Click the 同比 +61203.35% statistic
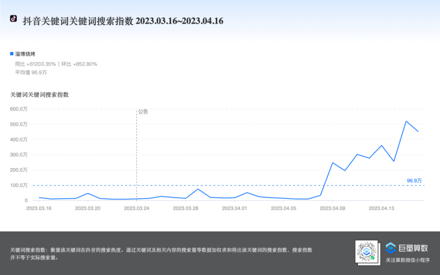 coord(35,64)
